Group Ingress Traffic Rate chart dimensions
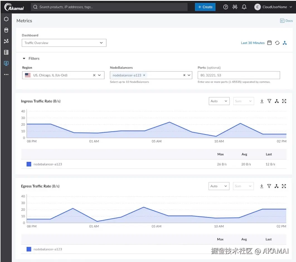This screenshot has width=296, height=262. click(276, 101)
